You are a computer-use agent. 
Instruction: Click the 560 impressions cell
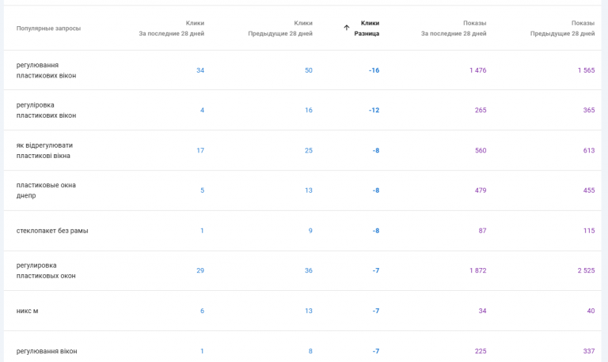[481, 150]
